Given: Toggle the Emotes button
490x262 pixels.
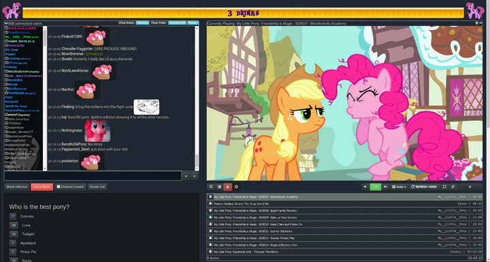Looking at the screenshot, I should pyautogui.click(x=142, y=23).
